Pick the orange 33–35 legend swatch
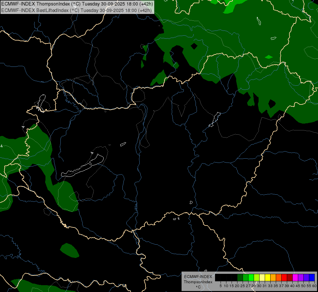Viewport: 318px width, 292px height. point(273,277)
